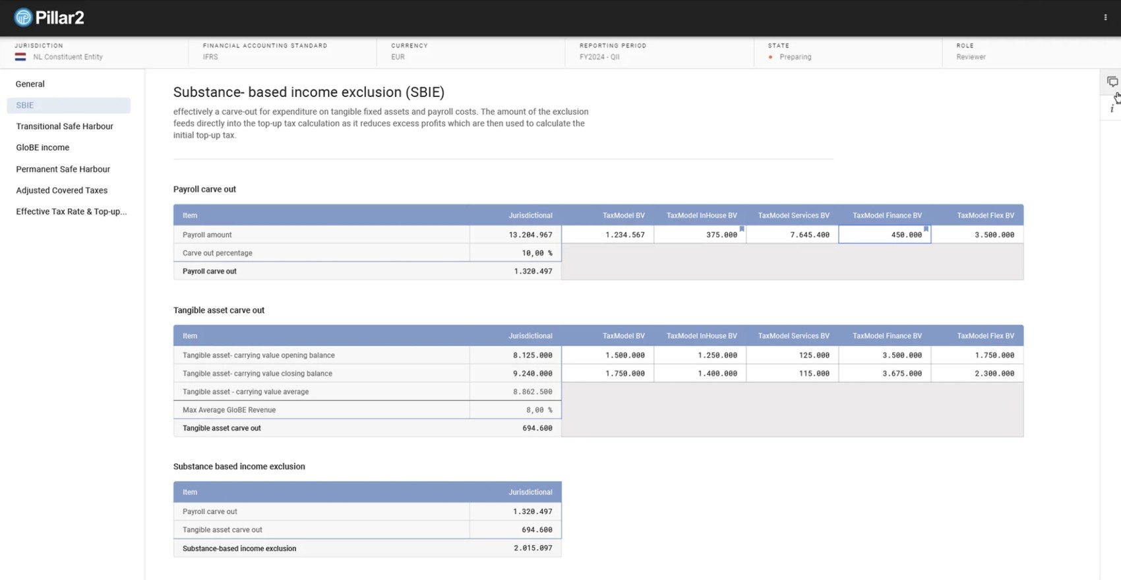Image resolution: width=1121 pixels, height=580 pixels.
Task: Click the Carve out percentage value 10,00 %
Action: (x=516, y=253)
